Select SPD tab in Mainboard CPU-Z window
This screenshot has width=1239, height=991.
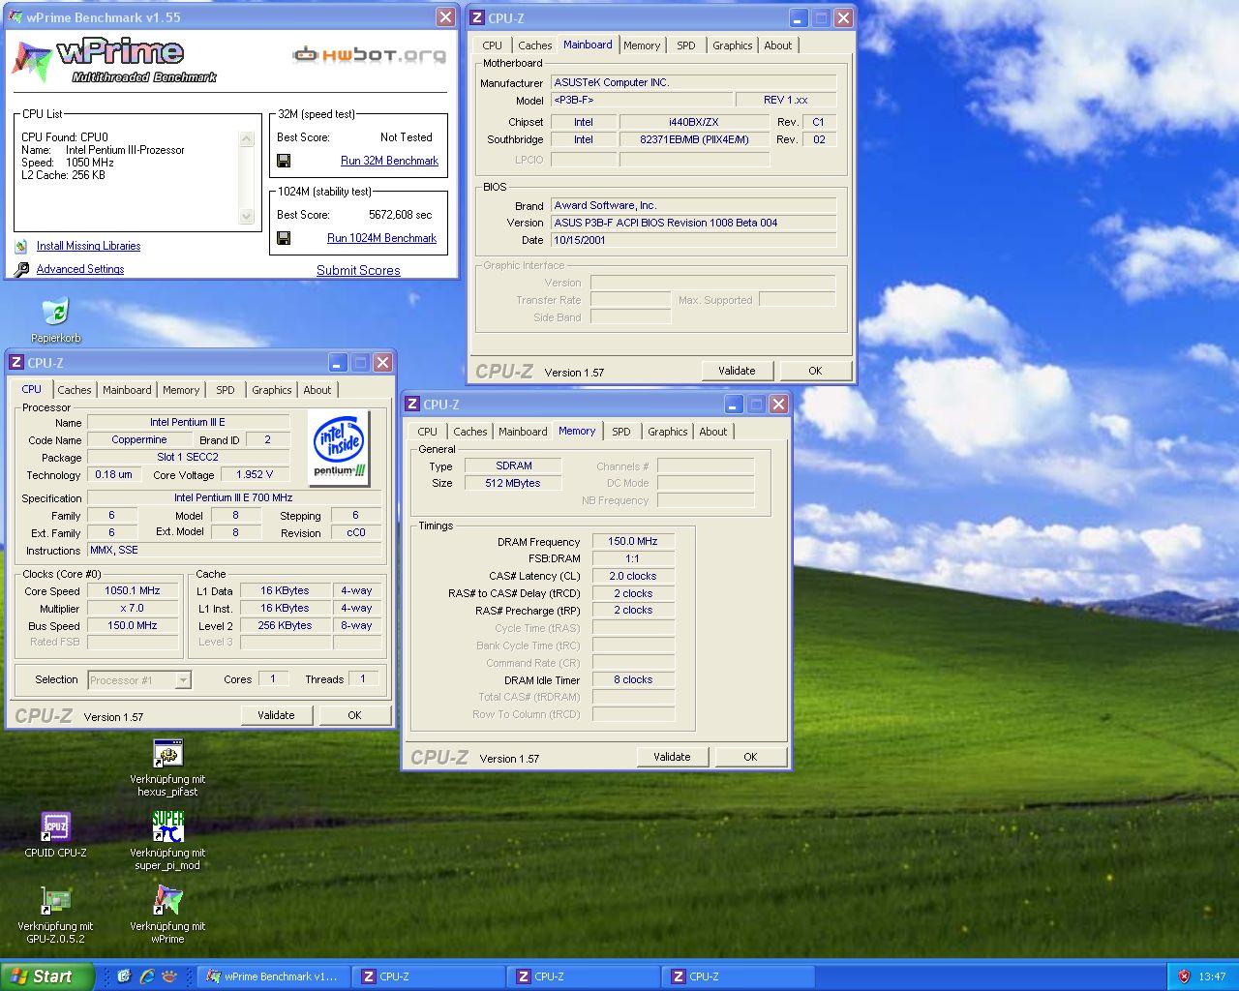(x=686, y=45)
